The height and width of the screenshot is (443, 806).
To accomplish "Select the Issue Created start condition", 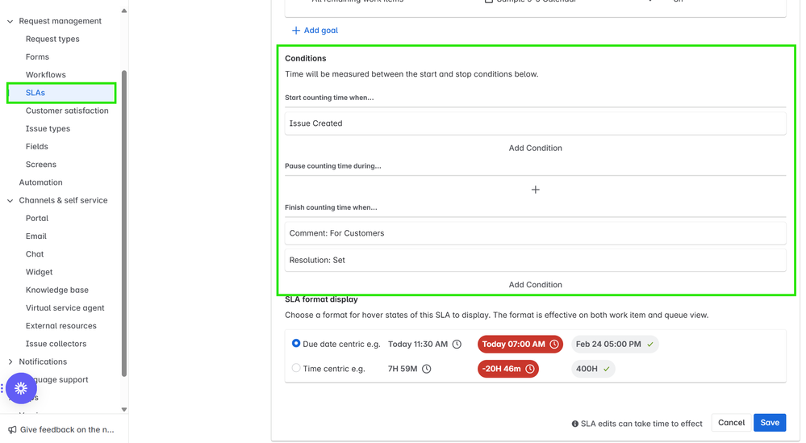I will [535, 123].
